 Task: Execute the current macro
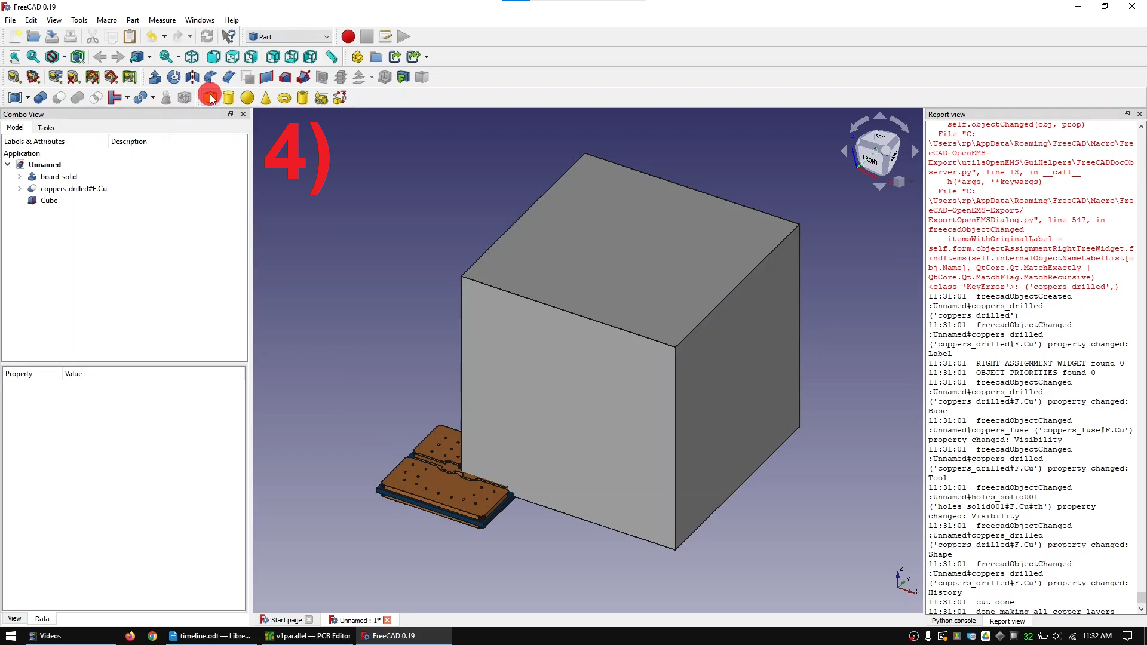coord(403,36)
